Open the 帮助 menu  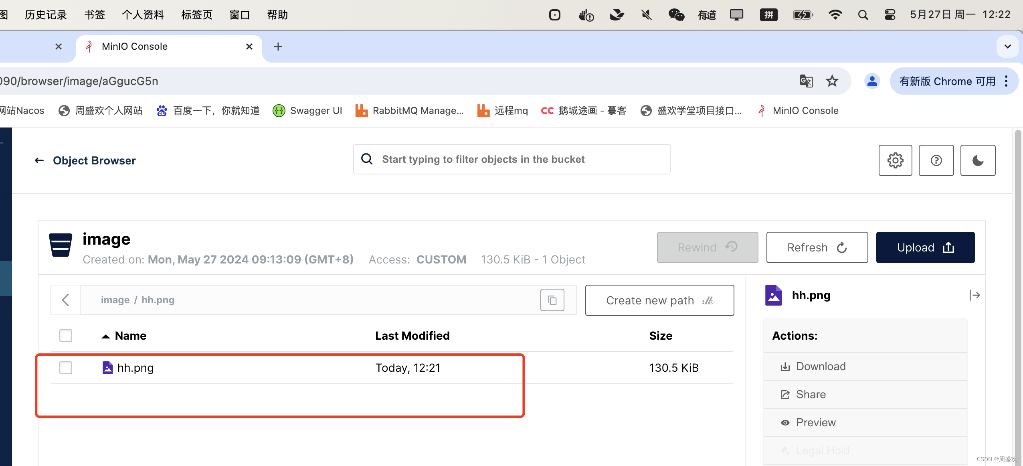(277, 15)
